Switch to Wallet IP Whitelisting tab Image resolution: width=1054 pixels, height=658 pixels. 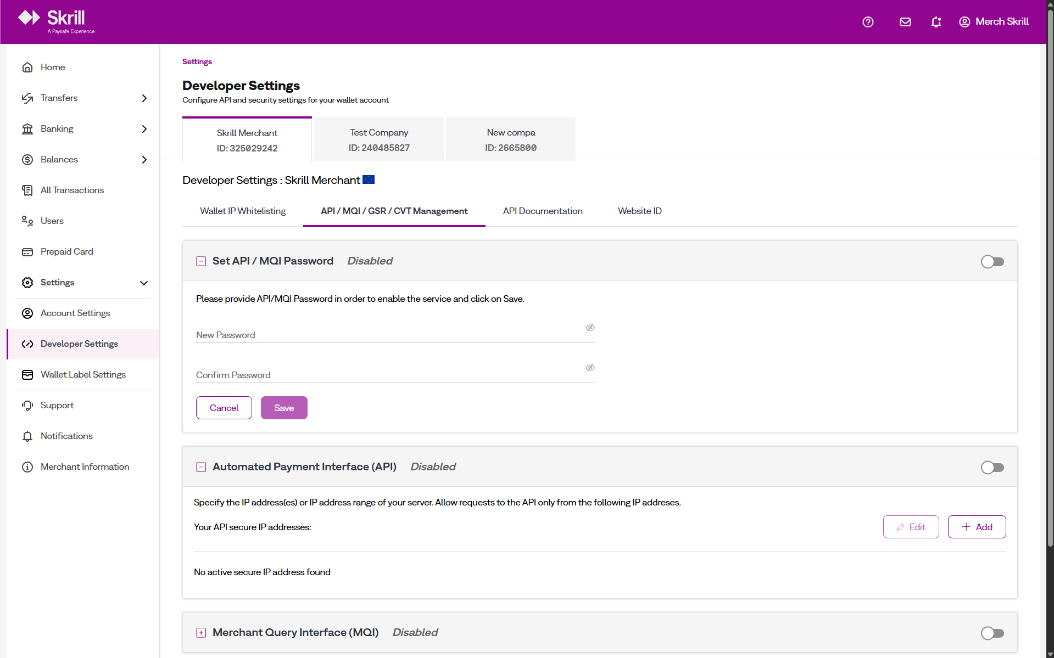243,211
